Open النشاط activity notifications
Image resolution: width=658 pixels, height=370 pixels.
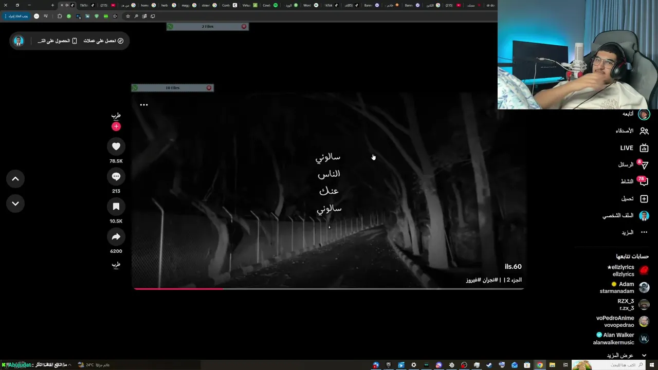pyautogui.click(x=634, y=181)
